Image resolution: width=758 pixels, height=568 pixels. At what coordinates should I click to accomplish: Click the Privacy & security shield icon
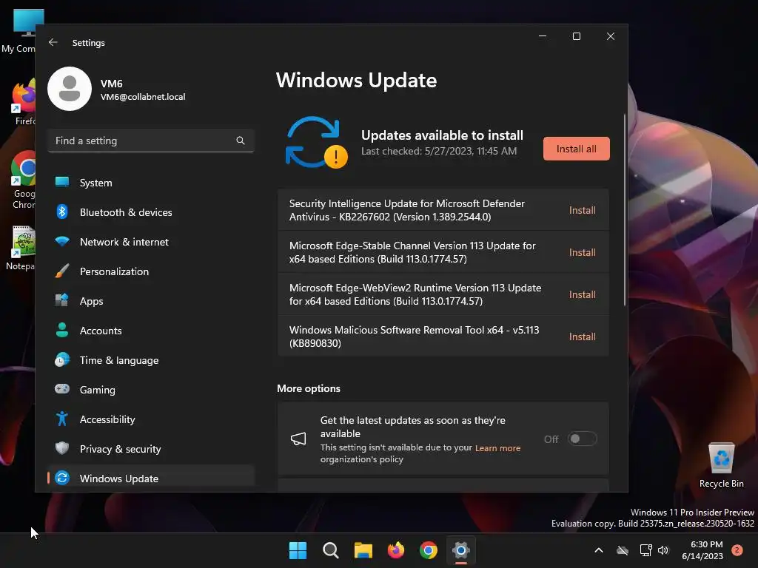62,448
